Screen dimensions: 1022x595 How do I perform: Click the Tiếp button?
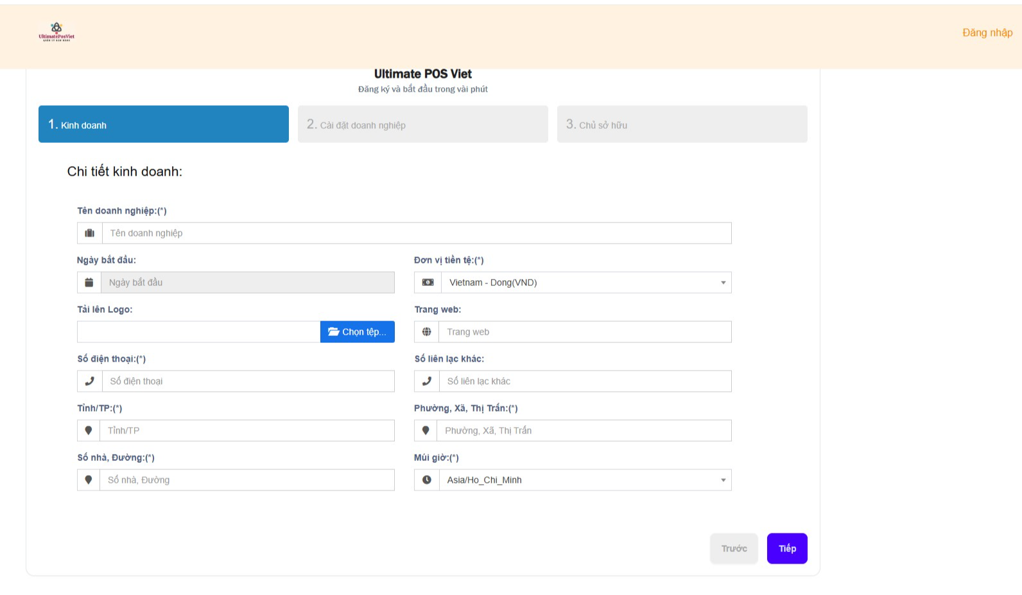(787, 549)
